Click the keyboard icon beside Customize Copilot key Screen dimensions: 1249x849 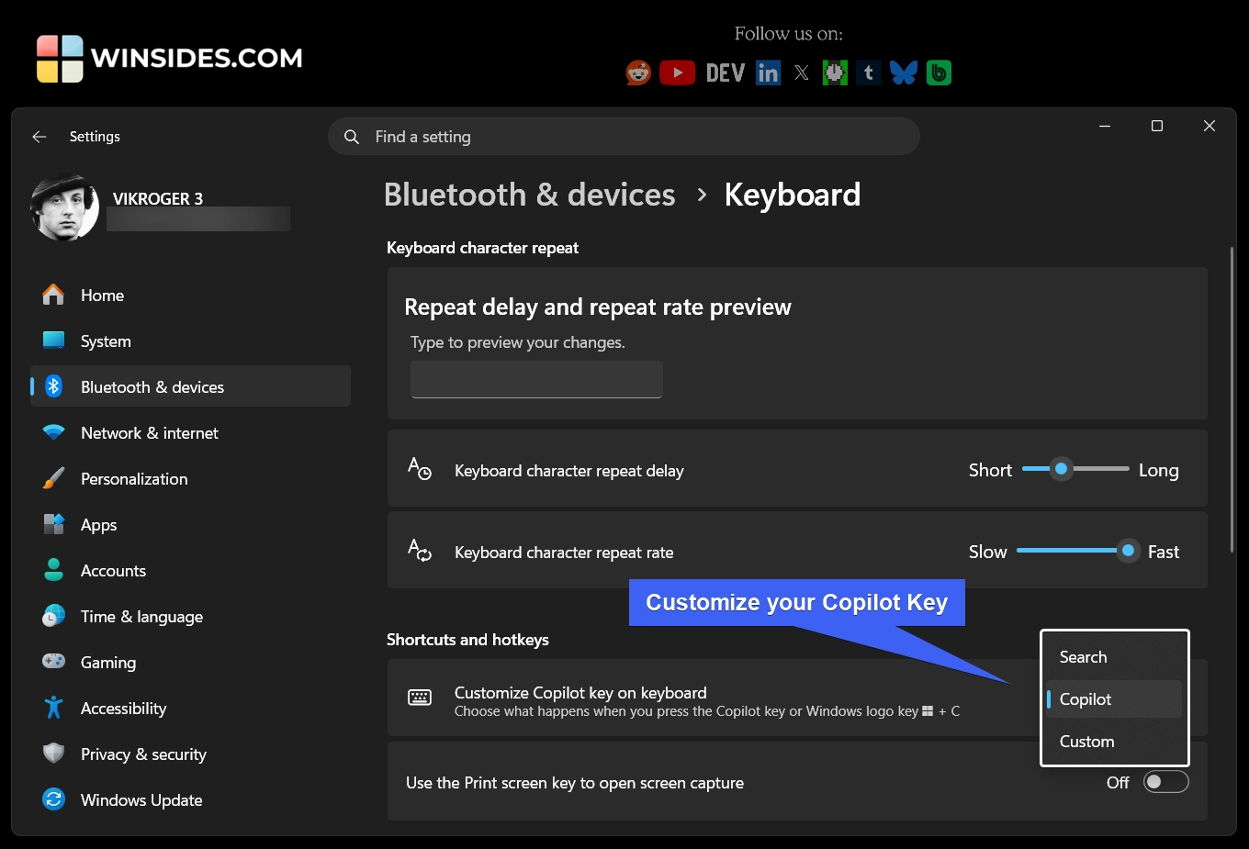419,698
